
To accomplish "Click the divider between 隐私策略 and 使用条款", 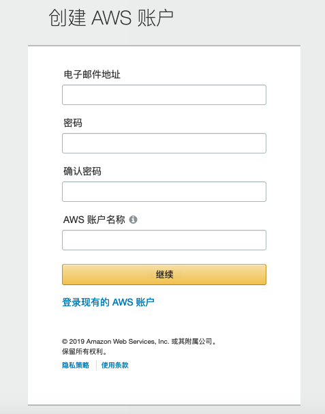I will click(x=96, y=365).
